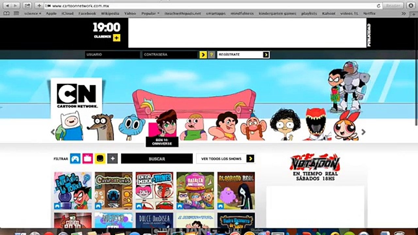
Task: Focus the Contraseña password field
Action: tap(170, 55)
